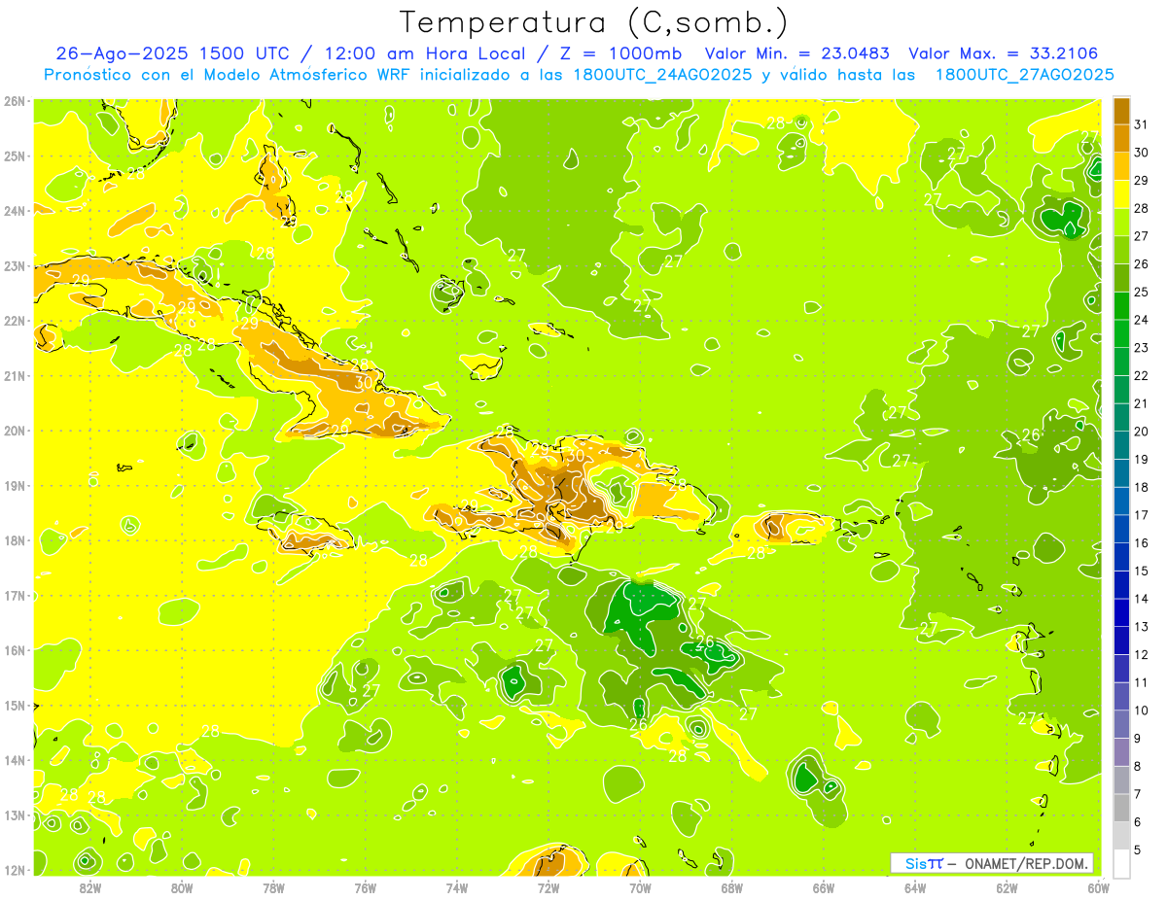Select the '1800UTC_24AGO2025' initialization time
Screen dimensions: 1167x901
point(658,75)
